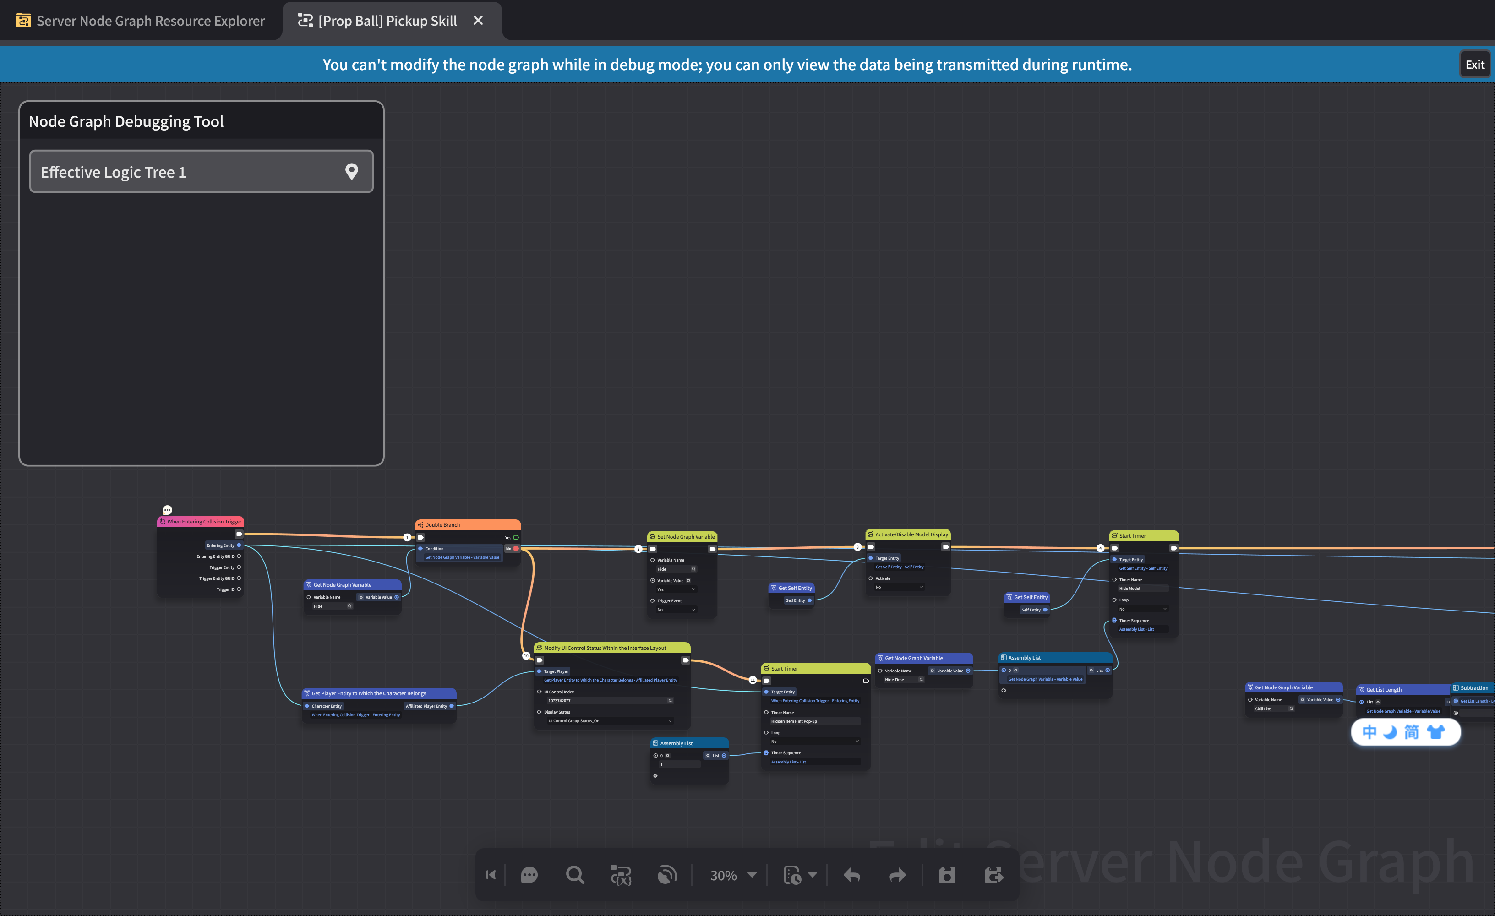The image size is (1495, 916).
Task: Click the redo arrow in bottom toolbar
Action: click(897, 875)
